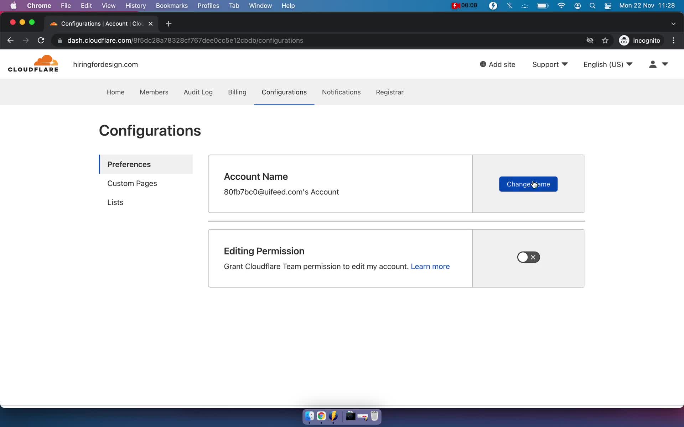The width and height of the screenshot is (684, 427).
Task: Open the Chrome File menu
Action: 66,6
